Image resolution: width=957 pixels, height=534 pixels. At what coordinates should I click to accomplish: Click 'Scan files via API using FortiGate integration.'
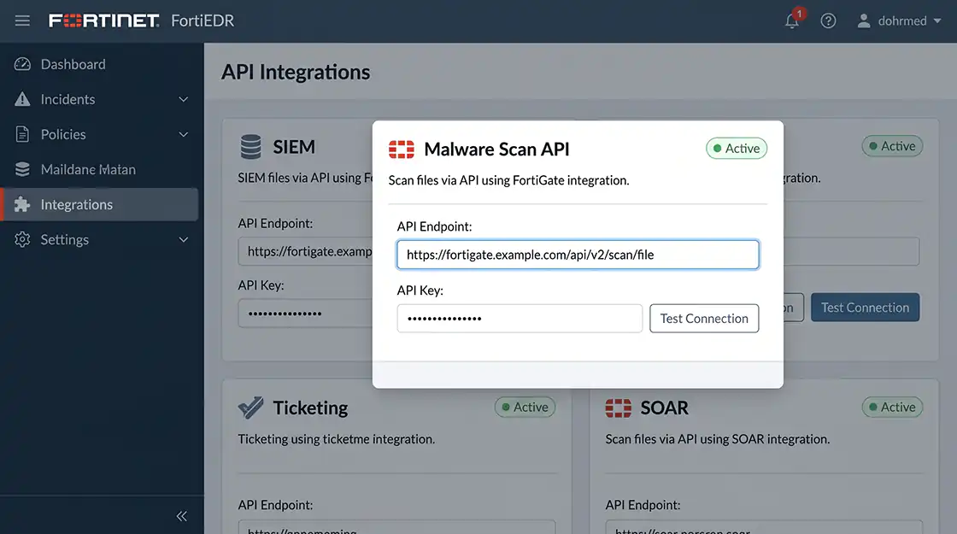pyautogui.click(x=509, y=180)
